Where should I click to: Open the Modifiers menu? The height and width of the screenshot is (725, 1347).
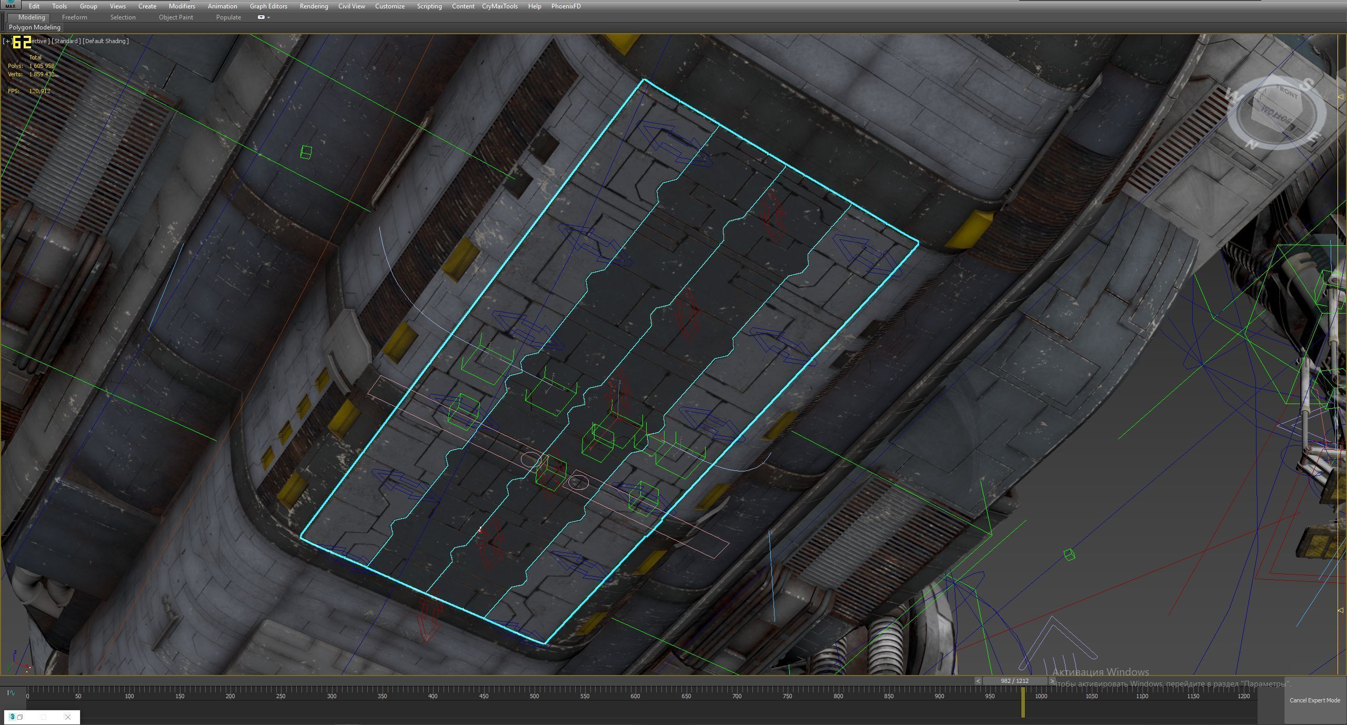[x=182, y=6]
